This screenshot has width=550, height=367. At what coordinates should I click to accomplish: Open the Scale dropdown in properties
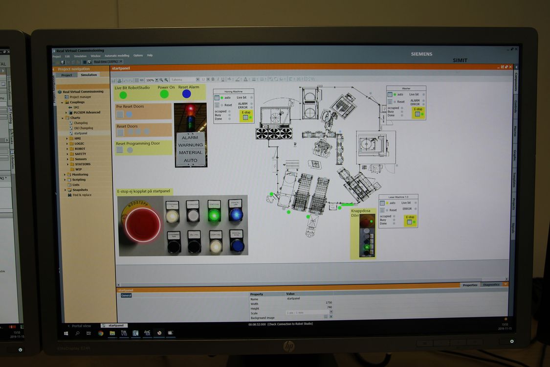(331, 312)
